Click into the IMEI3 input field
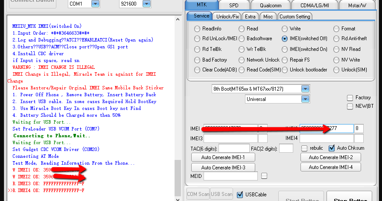The width and height of the screenshot is (382, 201). point(230,139)
